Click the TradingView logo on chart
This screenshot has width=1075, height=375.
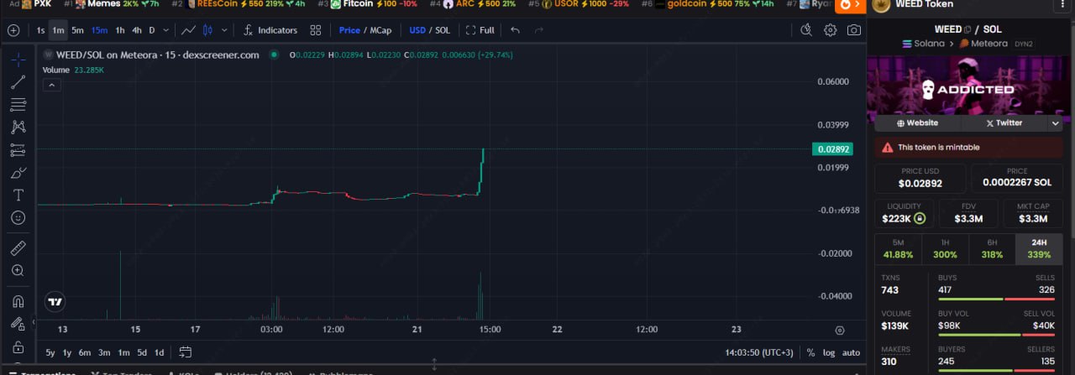55,302
